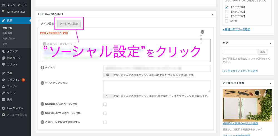Click the title character count field showing 20
Image resolution: width=278 pixels, height=136 pixels.
pos(108,75)
